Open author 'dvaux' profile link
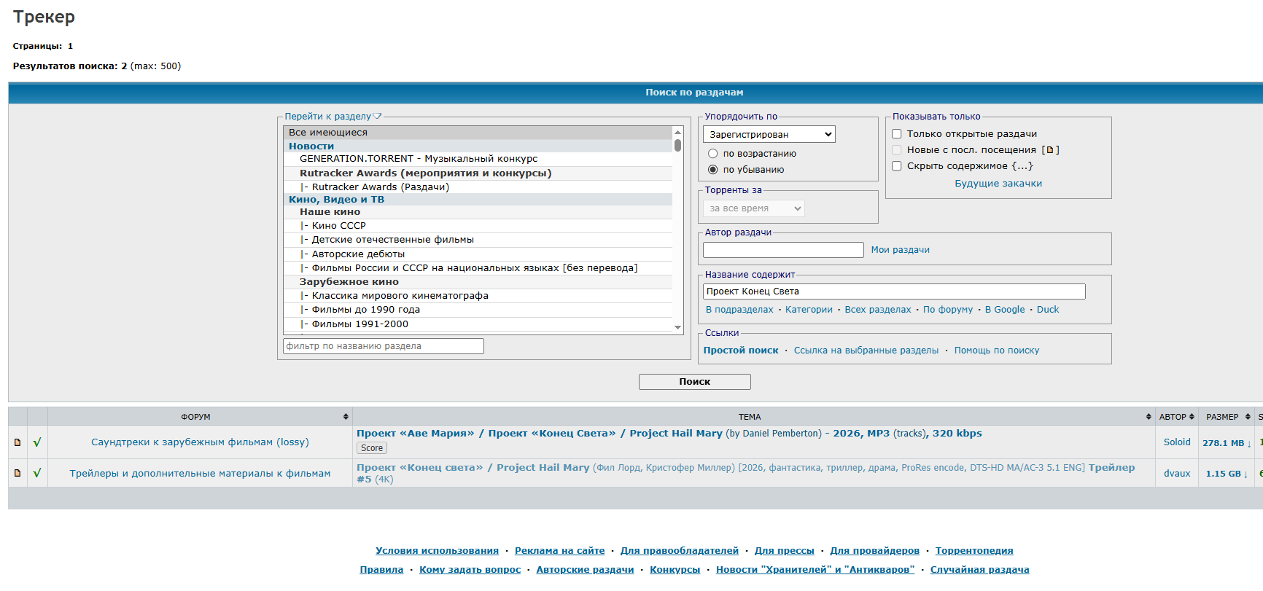The height and width of the screenshot is (591, 1263). [x=1177, y=474]
